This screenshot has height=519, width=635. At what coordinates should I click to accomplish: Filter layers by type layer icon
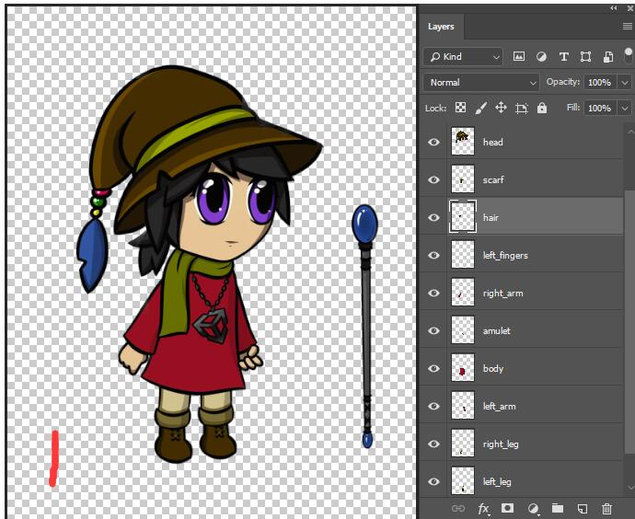pos(563,57)
